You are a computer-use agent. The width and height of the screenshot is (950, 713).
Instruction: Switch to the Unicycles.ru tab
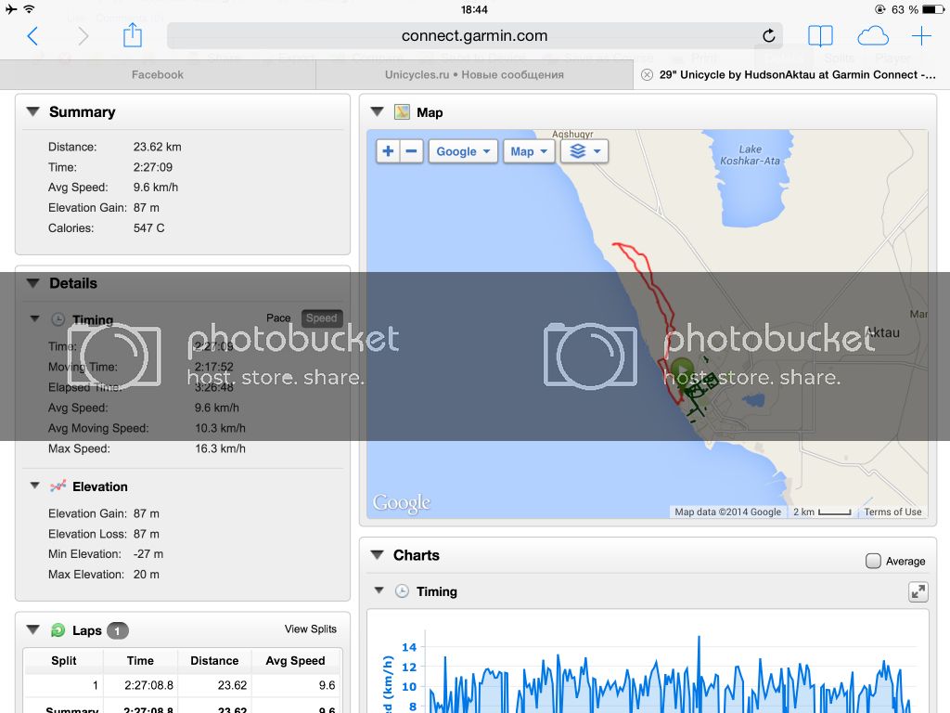pos(474,74)
